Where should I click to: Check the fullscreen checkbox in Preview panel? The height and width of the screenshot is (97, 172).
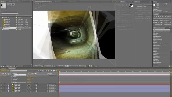(163, 24)
